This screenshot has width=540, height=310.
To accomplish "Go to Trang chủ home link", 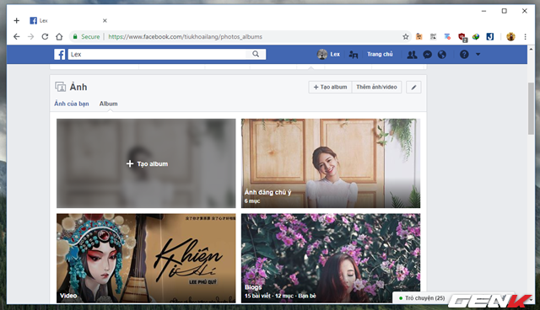I will tap(380, 54).
